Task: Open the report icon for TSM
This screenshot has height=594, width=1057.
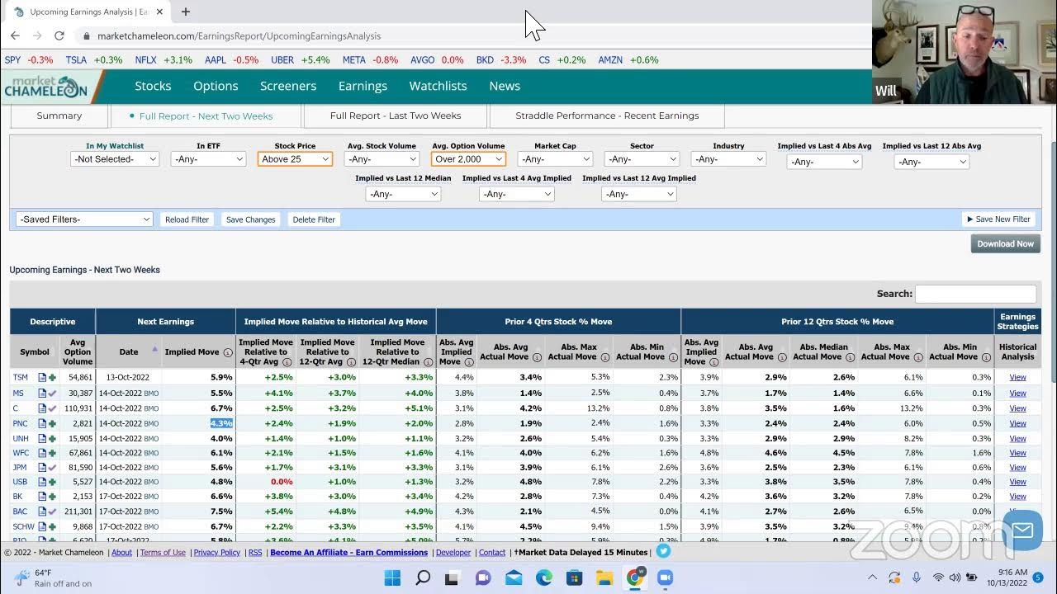Action: coord(42,378)
